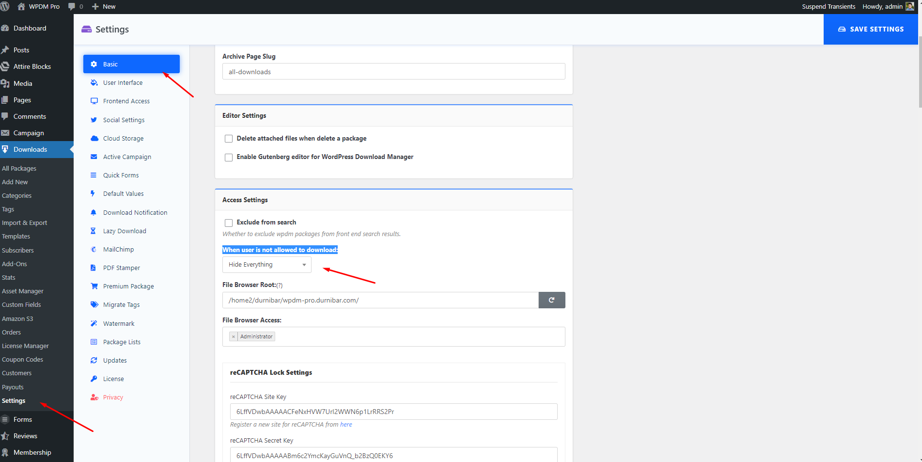The width and height of the screenshot is (922, 462).
Task: Click Suspend Transients in admin bar
Action: click(x=828, y=6)
